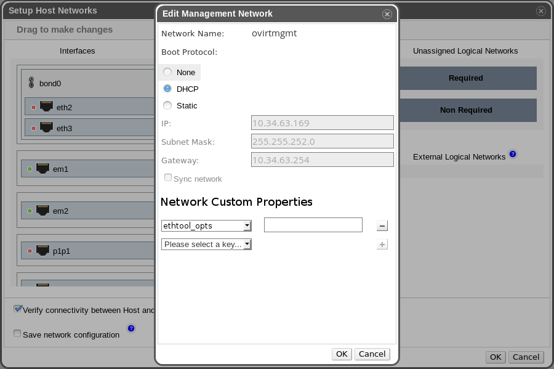
Task: Enable Save network configuration checkbox
Action: [17, 334]
